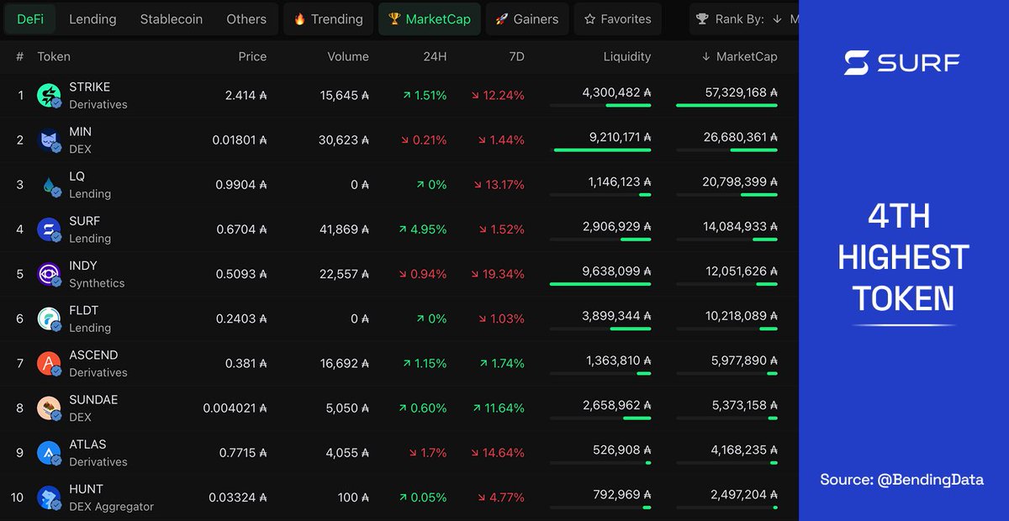Sort by the 7D column header
The image size is (1009, 521).
point(516,56)
